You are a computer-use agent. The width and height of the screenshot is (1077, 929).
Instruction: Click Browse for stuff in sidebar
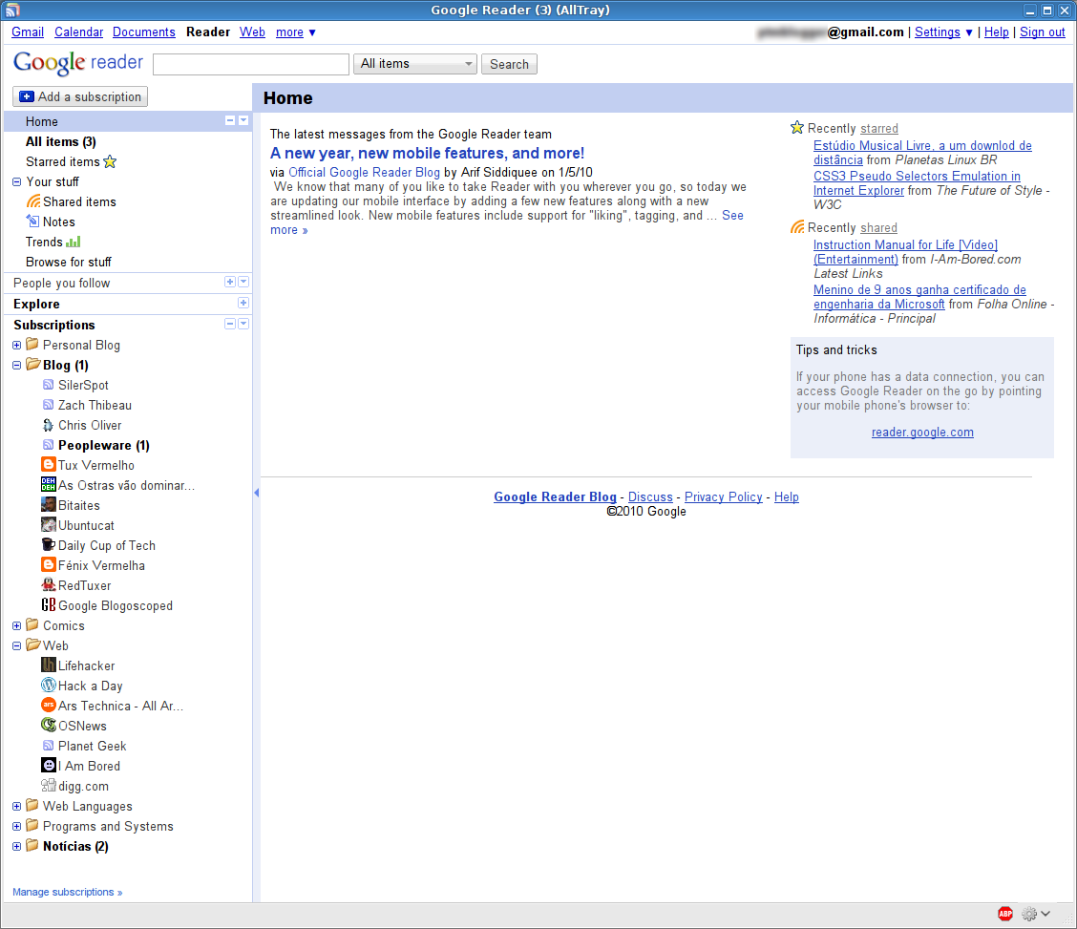tap(69, 263)
